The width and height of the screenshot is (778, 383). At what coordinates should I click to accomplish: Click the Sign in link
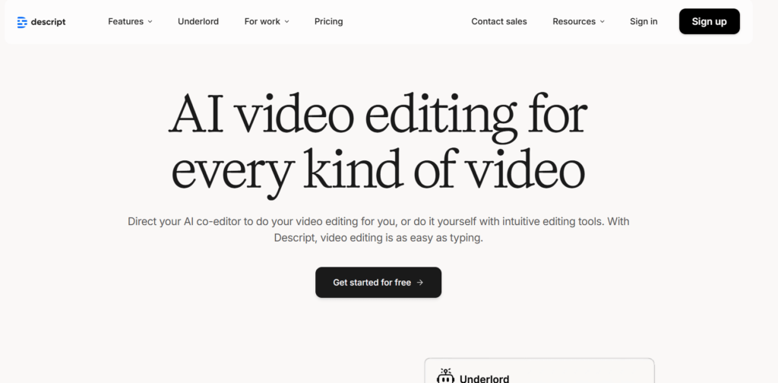(644, 21)
